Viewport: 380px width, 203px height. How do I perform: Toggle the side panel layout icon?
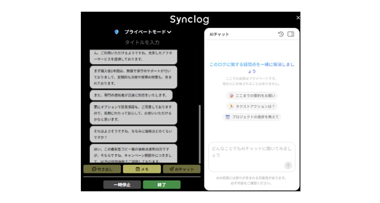[x=291, y=34]
